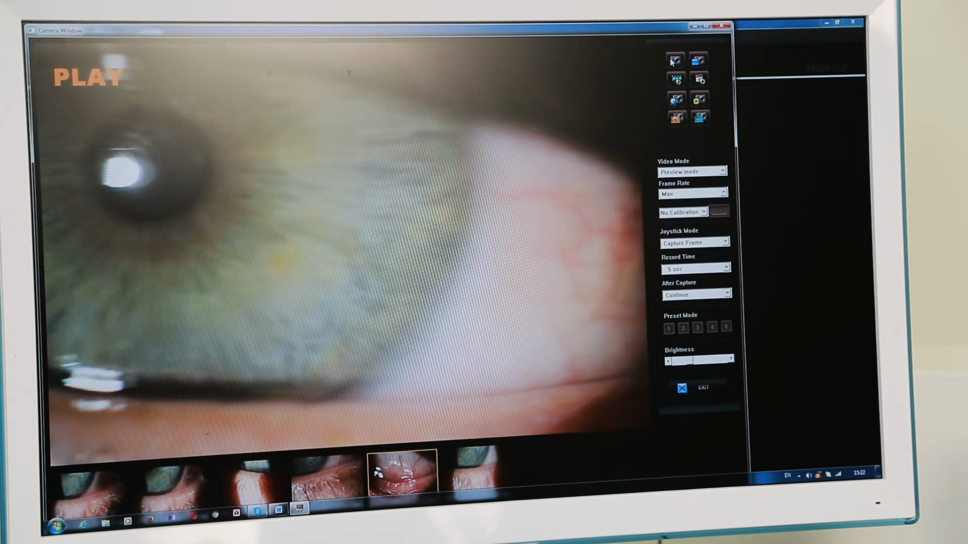The image size is (968, 544).
Task: Select the highlighted eyelid thumbnail
Action: pyautogui.click(x=402, y=472)
